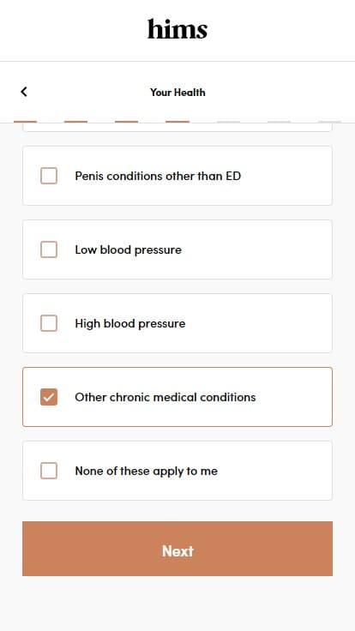This screenshot has width=355, height=631.
Task: Click the Your Health heading
Action: tap(177, 92)
